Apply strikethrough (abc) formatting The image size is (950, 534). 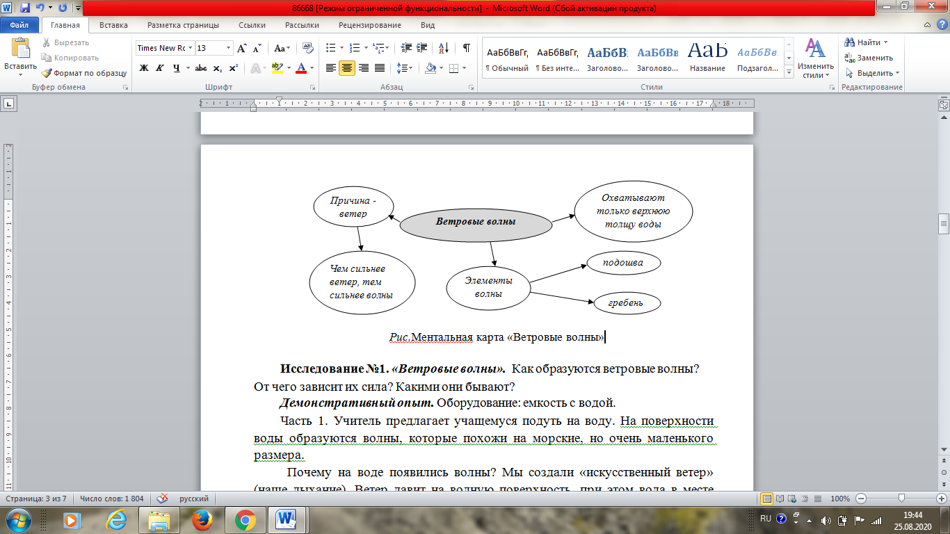click(201, 68)
